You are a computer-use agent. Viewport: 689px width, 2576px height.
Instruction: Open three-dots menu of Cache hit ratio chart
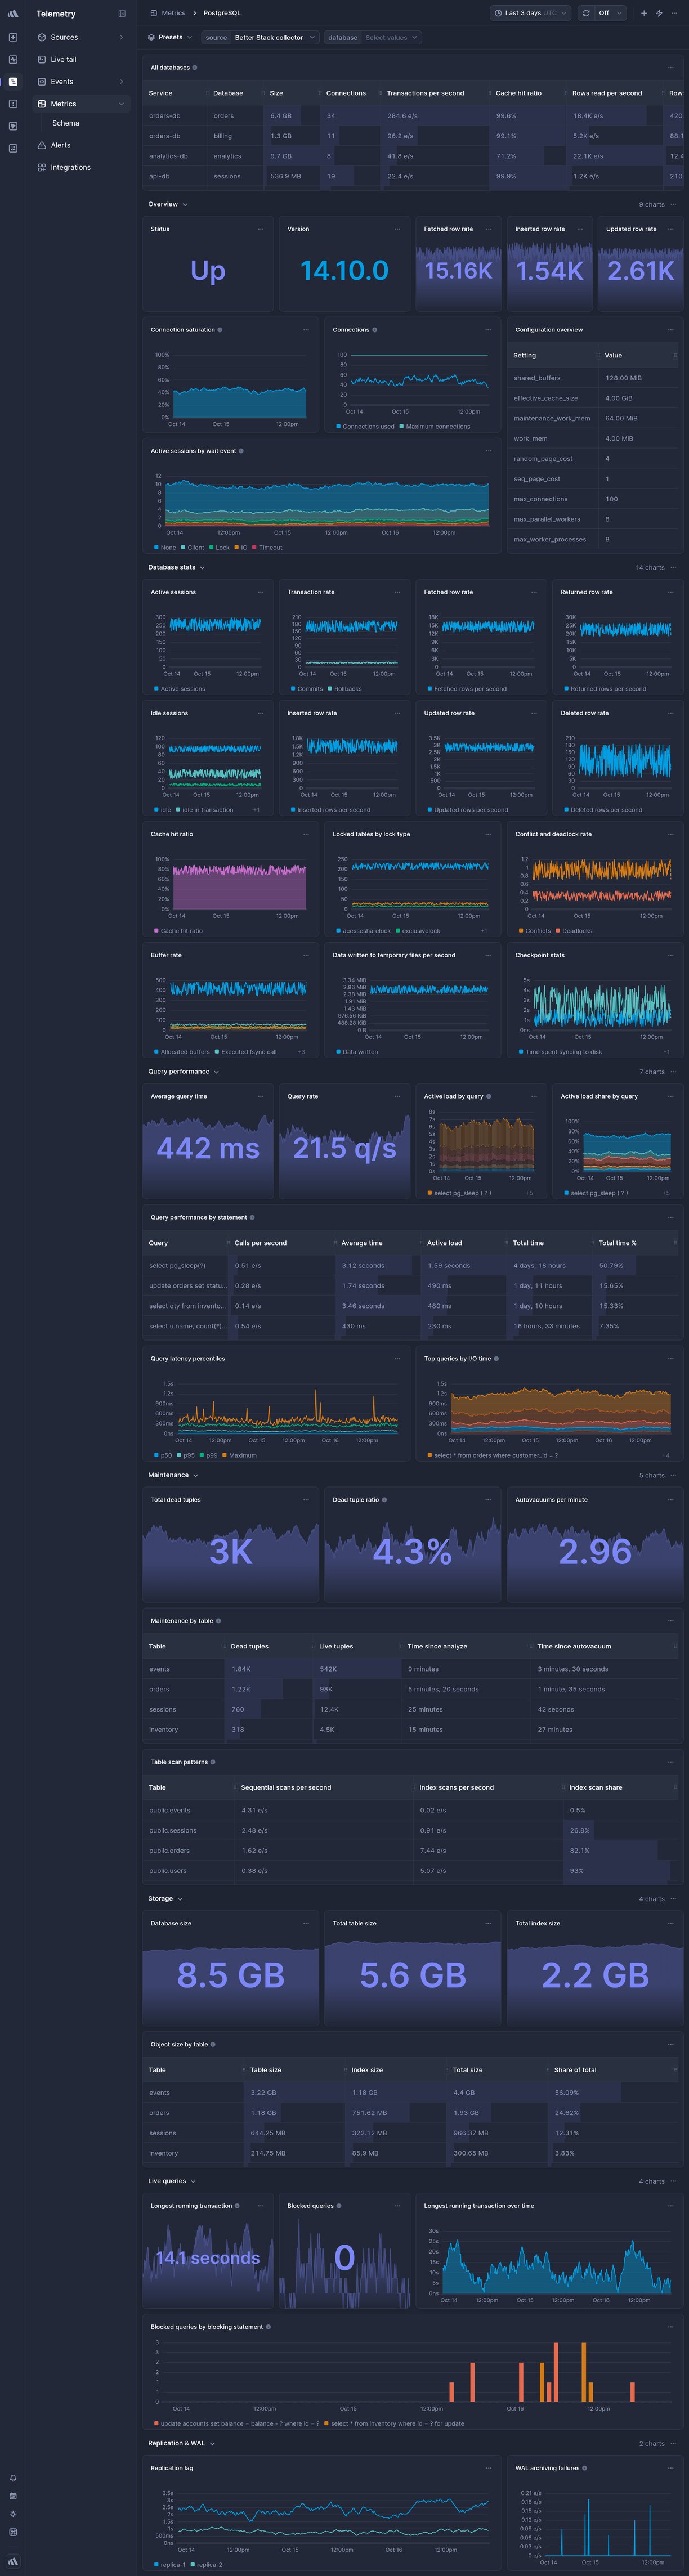pos(306,834)
